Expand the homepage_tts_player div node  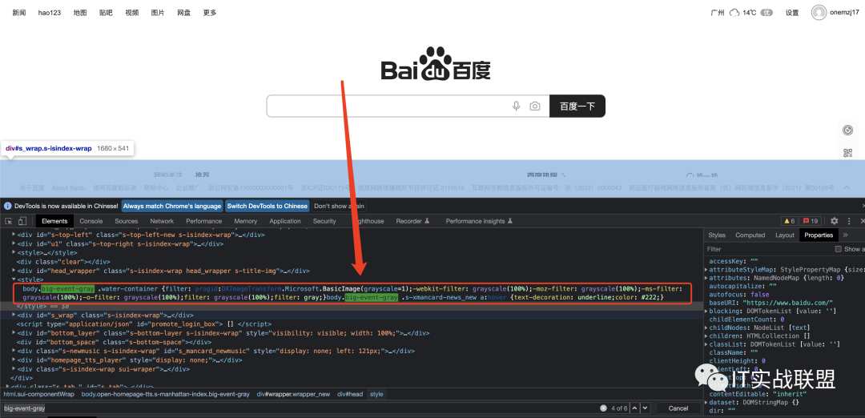[14, 360]
